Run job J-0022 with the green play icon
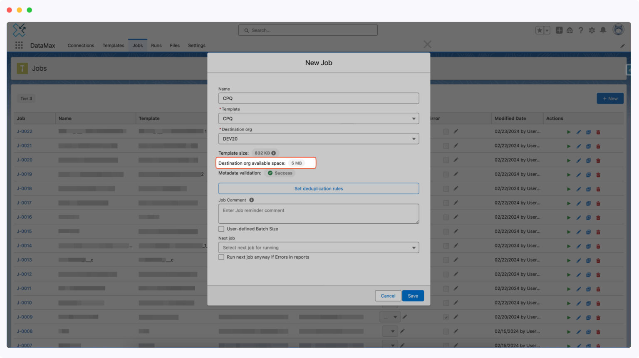The width and height of the screenshot is (639, 358). click(569, 131)
